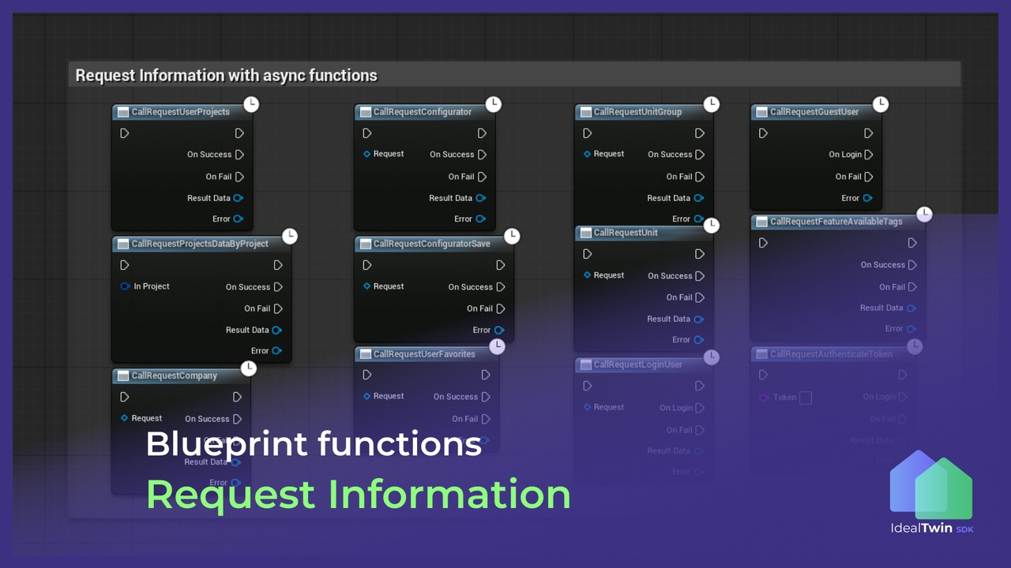Click Result Data pin of CallRequestUnit
The image size is (1011, 568).
(699, 319)
